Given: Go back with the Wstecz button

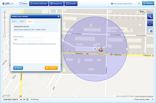Looking at the screenshot, I should [x=18, y=68].
